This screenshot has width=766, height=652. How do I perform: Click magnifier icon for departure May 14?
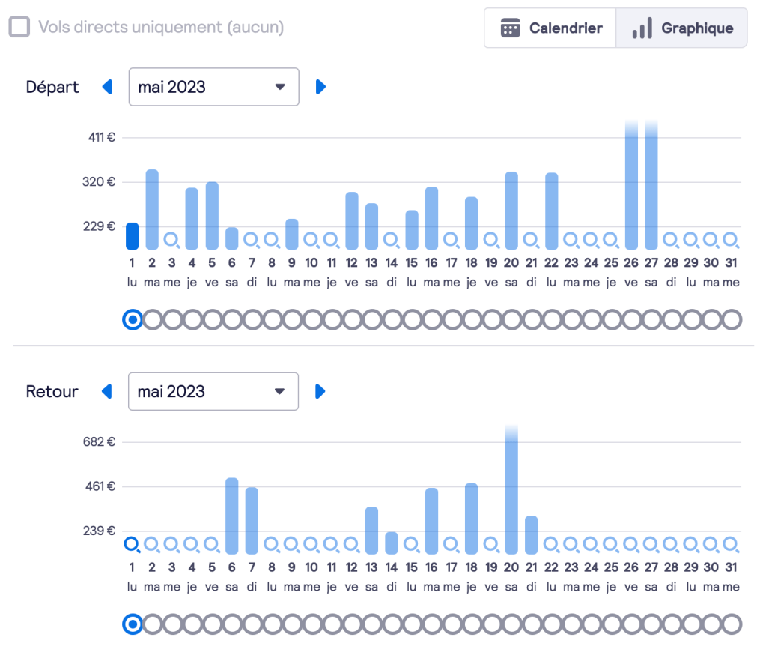[x=392, y=240]
